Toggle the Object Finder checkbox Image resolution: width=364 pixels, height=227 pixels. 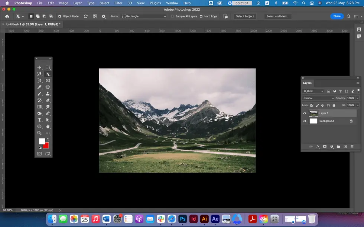point(60,16)
